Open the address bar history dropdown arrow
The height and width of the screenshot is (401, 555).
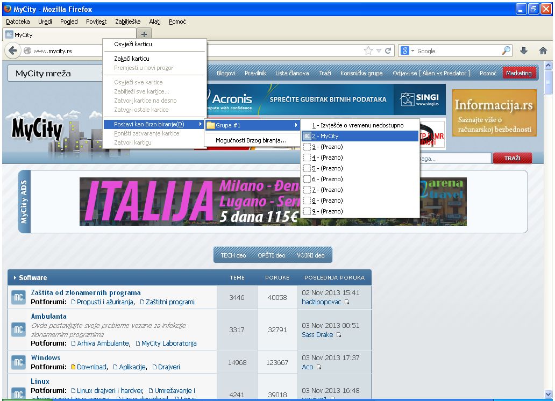379,51
